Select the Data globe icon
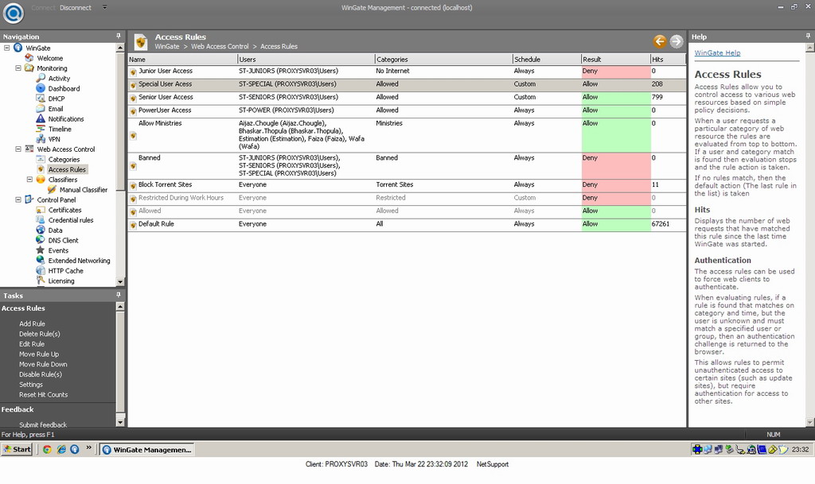 pos(41,230)
